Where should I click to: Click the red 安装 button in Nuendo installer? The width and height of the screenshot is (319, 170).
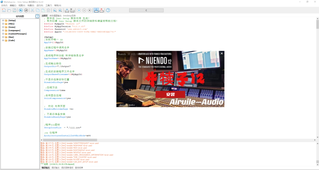click(x=170, y=95)
